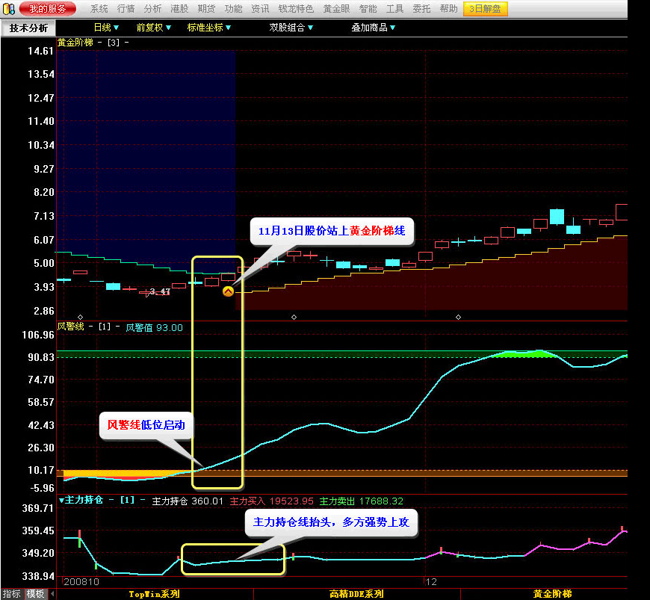The image size is (650, 600).
Task: Click the 主力卖出 17688.32 readout
Action: [361, 501]
